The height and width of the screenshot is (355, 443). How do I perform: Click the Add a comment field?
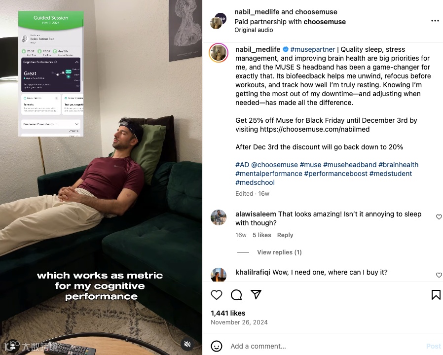[325, 346]
